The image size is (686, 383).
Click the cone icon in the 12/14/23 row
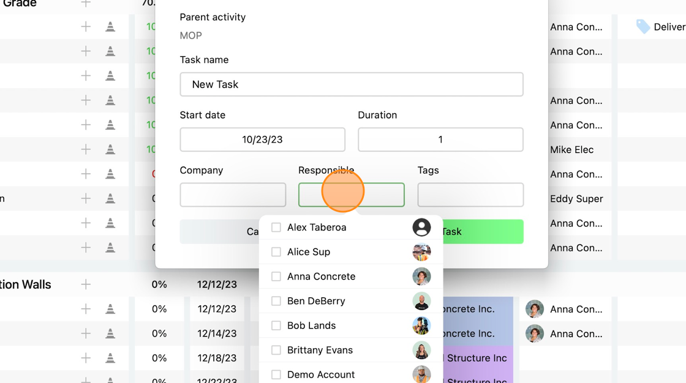click(110, 333)
